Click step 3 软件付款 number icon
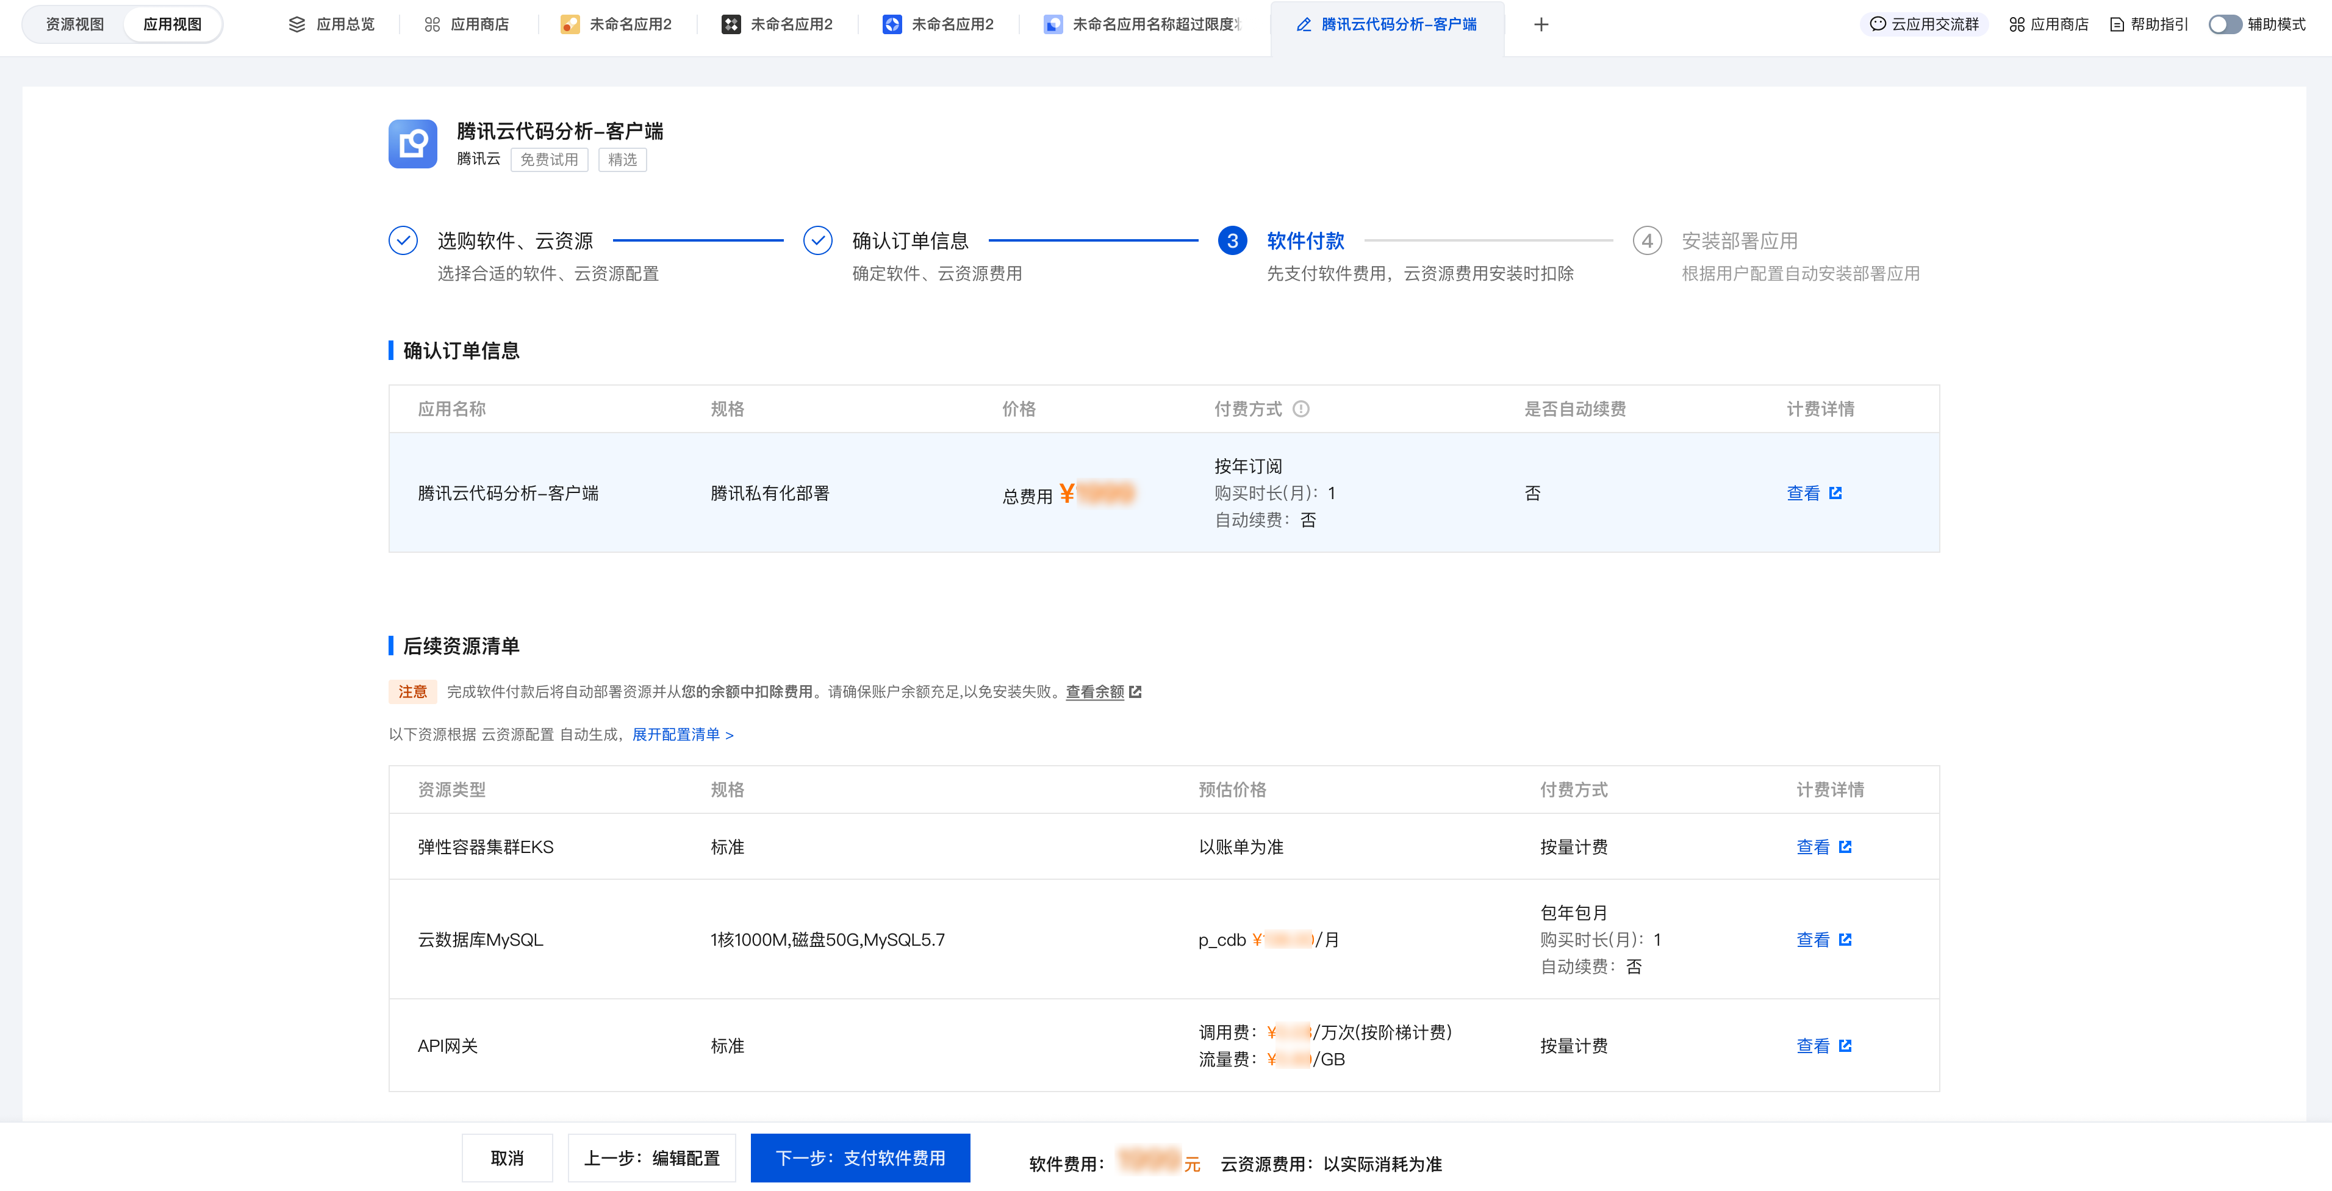The width and height of the screenshot is (2332, 1191). tap(1232, 240)
